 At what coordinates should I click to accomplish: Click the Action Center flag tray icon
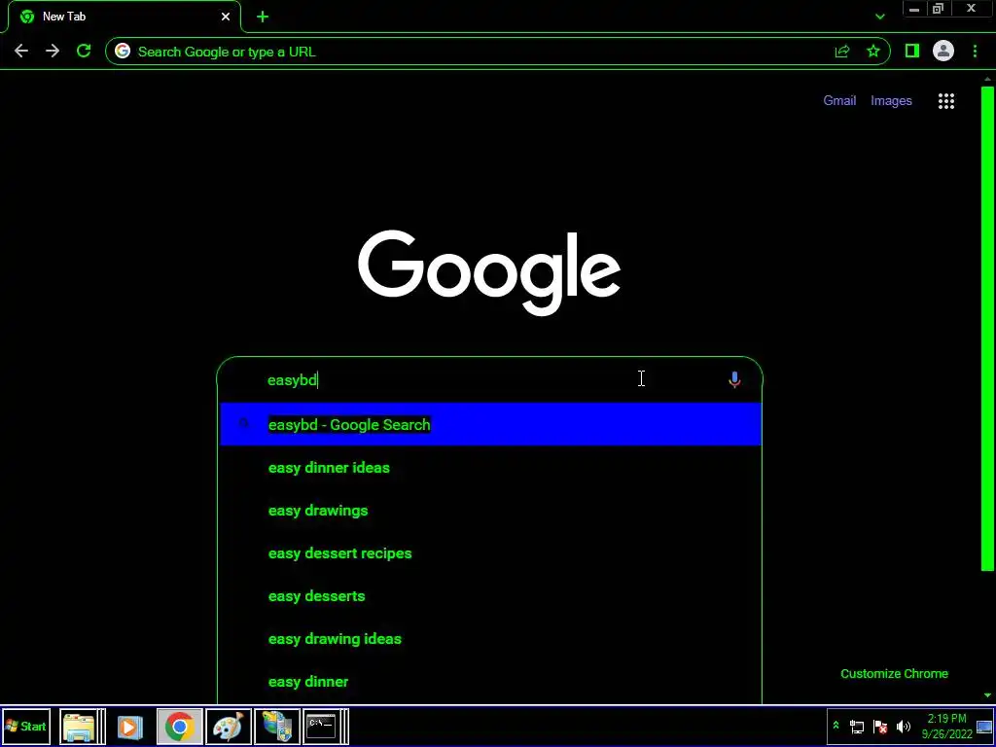(879, 727)
